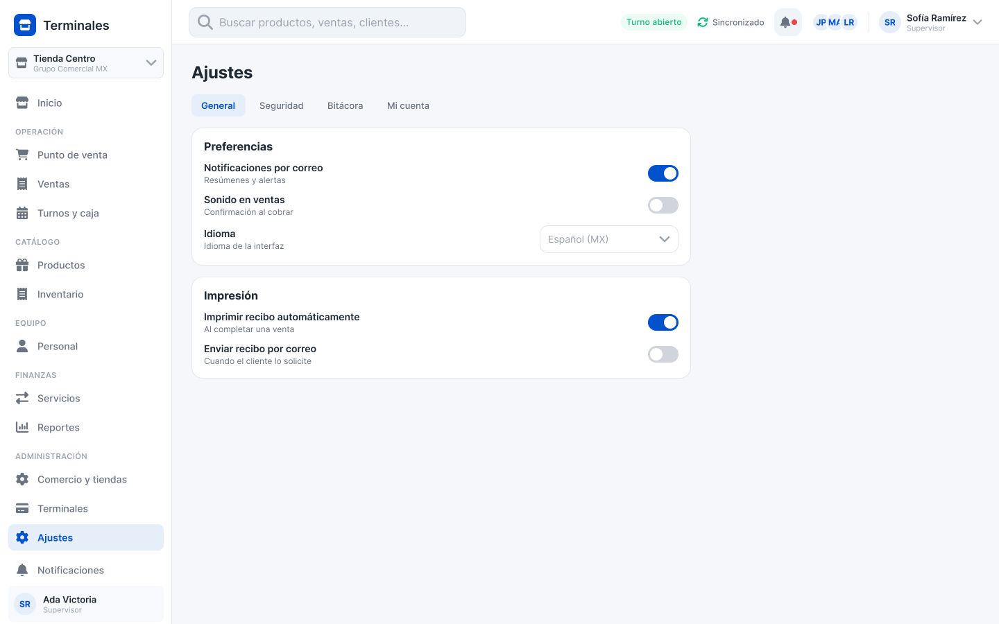The width and height of the screenshot is (999, 624).
Task: Open Punto de venta cart icon
Action: pos(22,155)
